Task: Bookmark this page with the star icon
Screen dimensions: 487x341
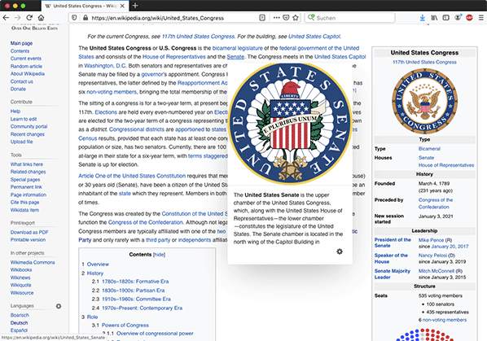Action: (296, 18)
